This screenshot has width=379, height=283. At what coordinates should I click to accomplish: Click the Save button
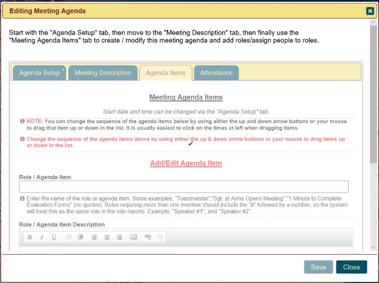tap(318, 267)
